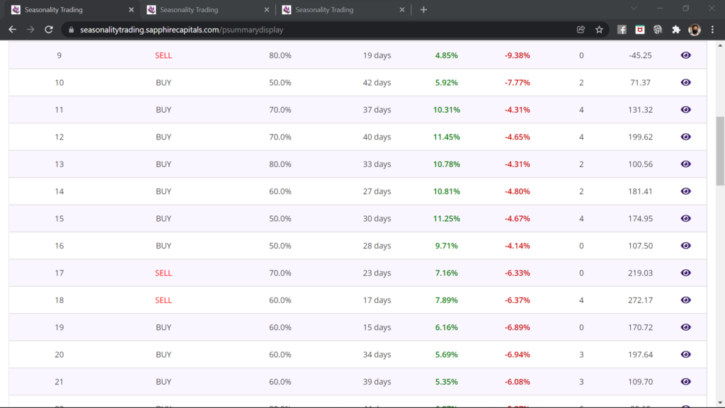Open Chrome three-dot menu

click(x=713, y=30)
